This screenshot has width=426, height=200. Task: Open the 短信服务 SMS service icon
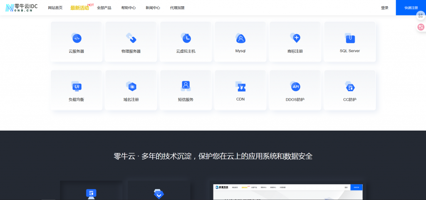186,86
